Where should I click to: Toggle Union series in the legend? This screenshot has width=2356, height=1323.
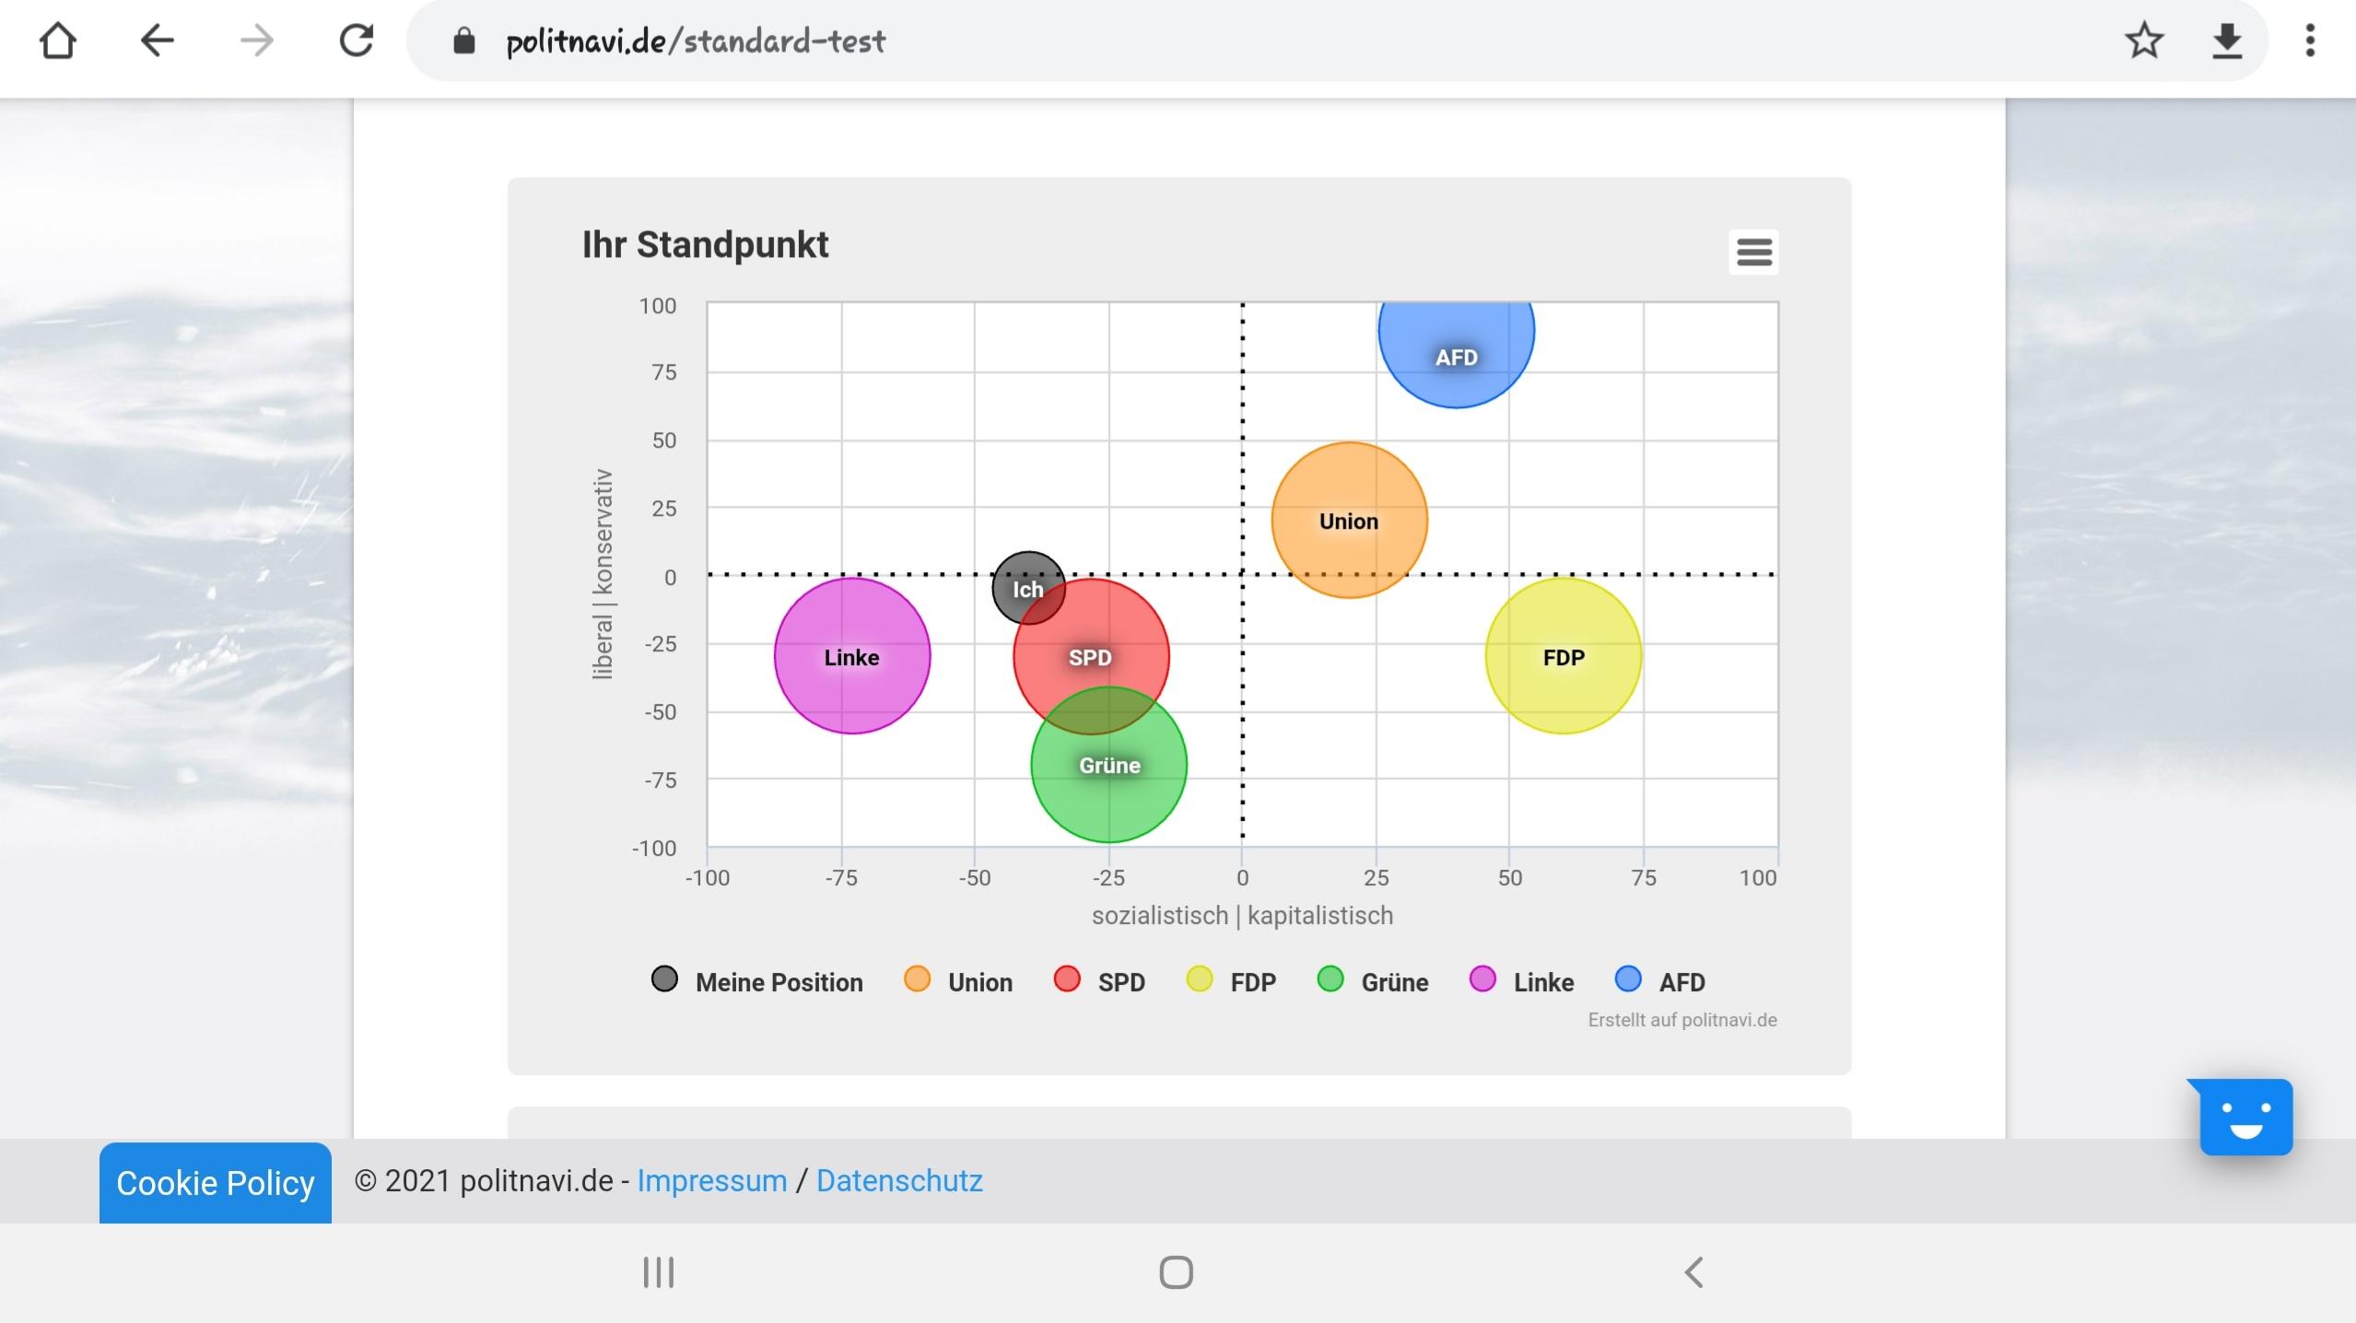958,981
